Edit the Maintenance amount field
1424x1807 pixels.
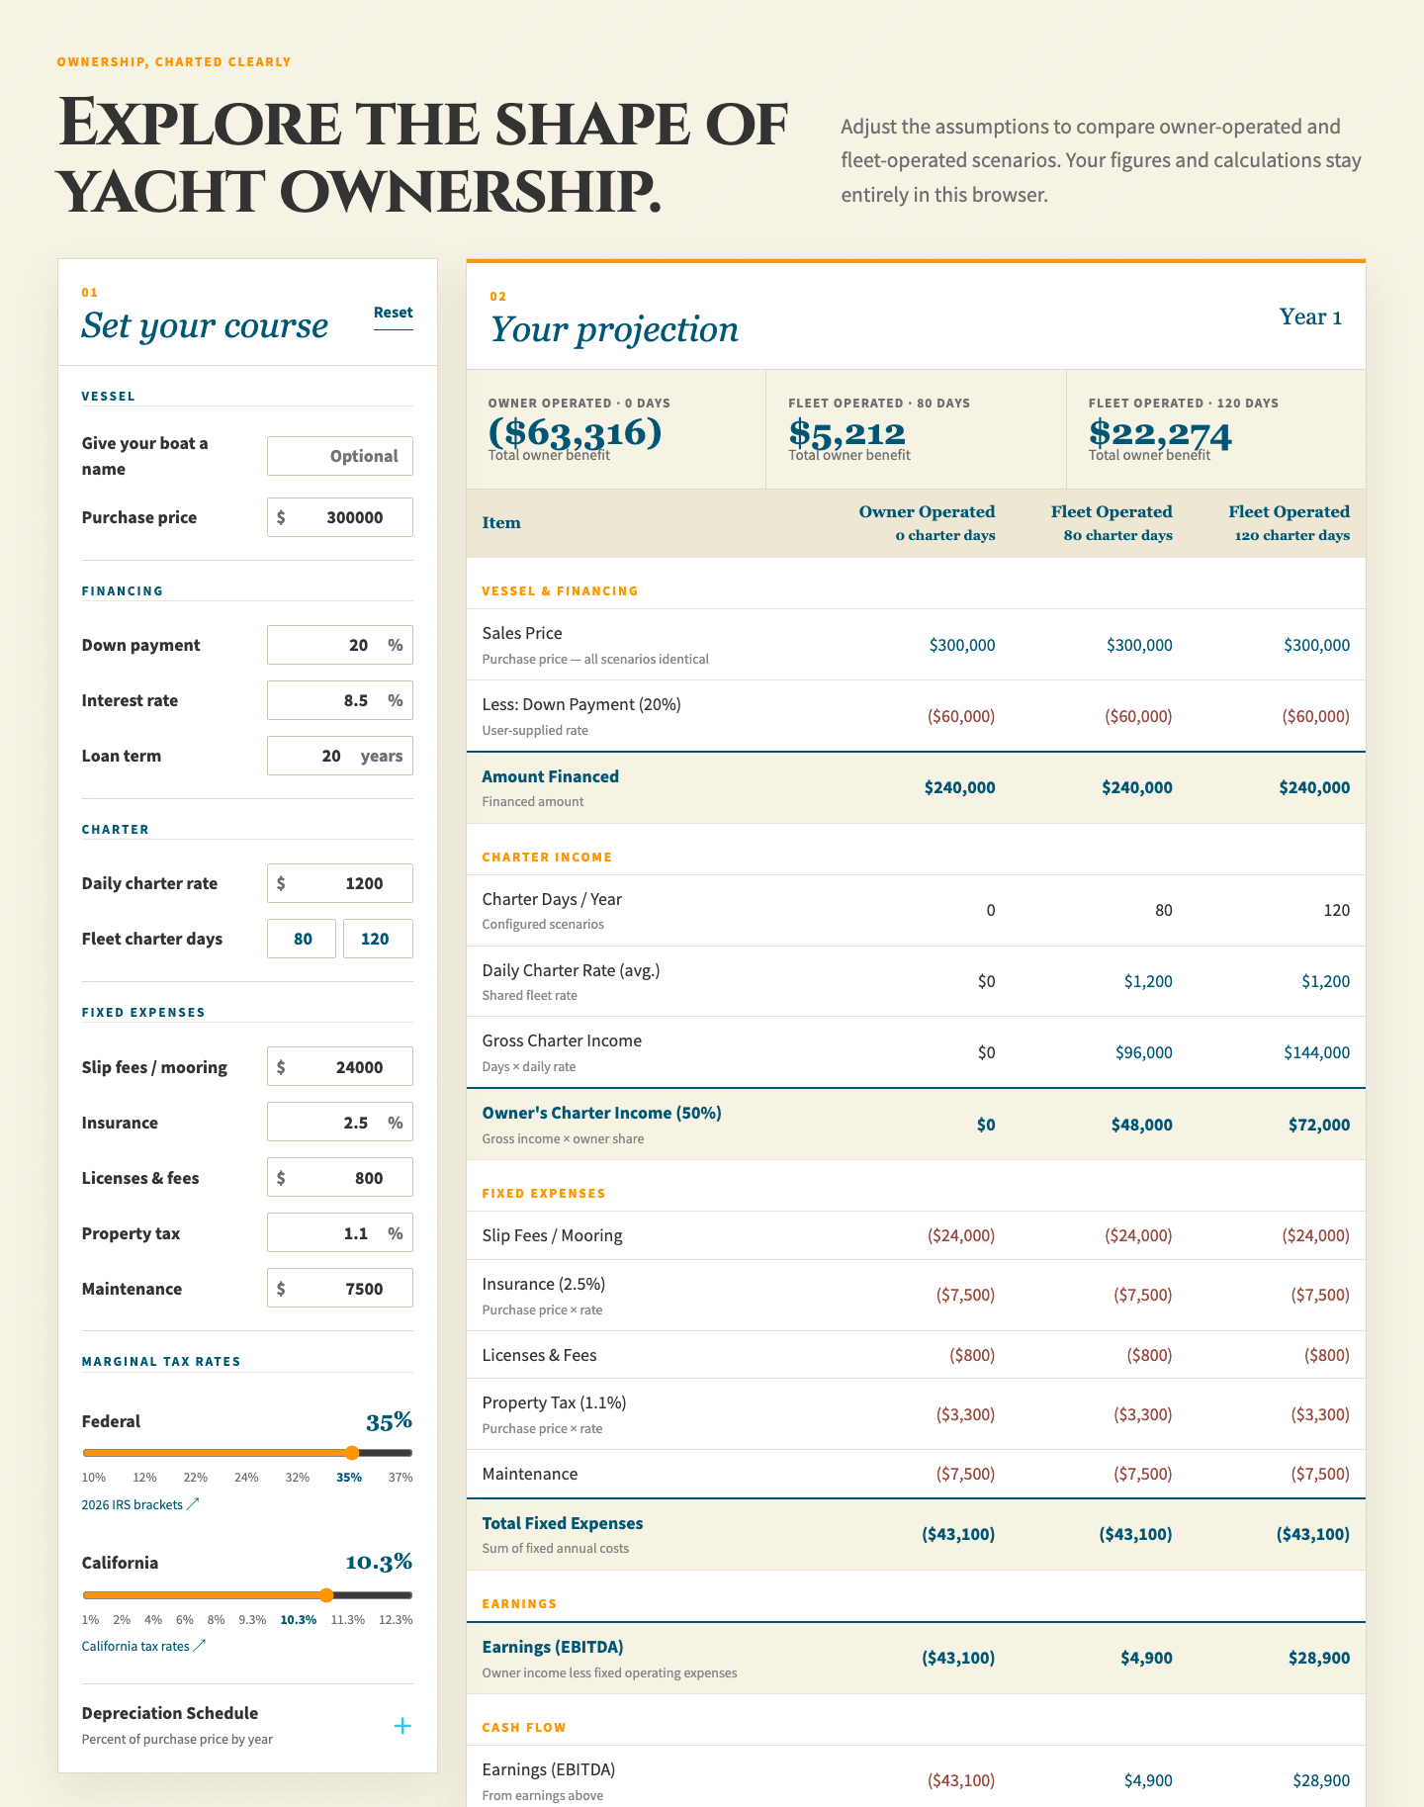pos(340,1289)
